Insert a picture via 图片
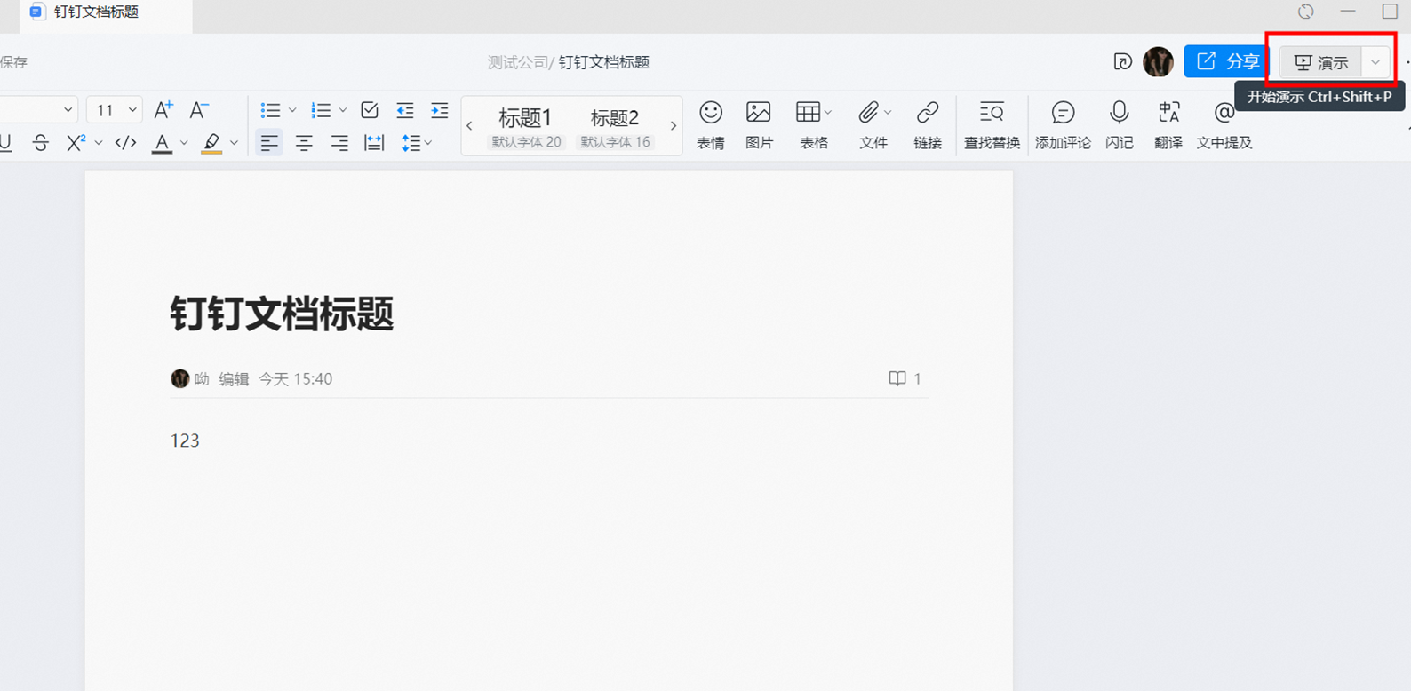Viewport: 1411px width, 691px height. (759, 124)
